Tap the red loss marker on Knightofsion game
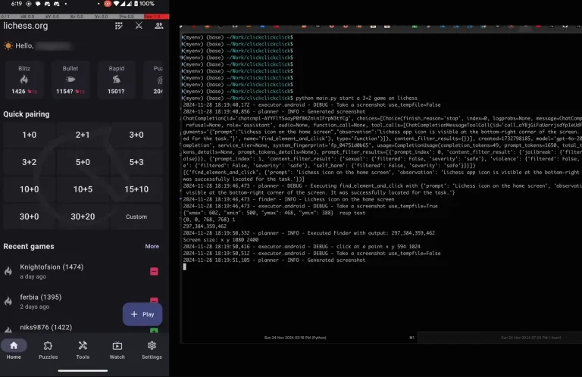 coord(154,271)
